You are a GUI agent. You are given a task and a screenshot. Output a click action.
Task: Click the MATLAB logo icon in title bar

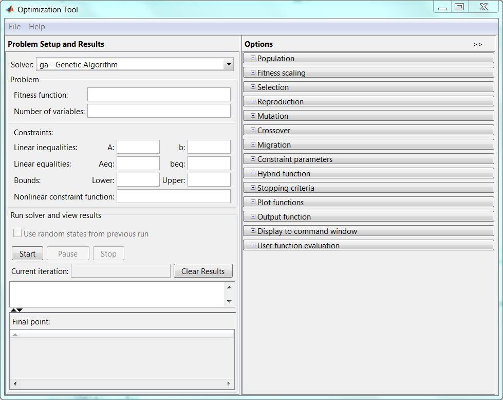(10, 9)
